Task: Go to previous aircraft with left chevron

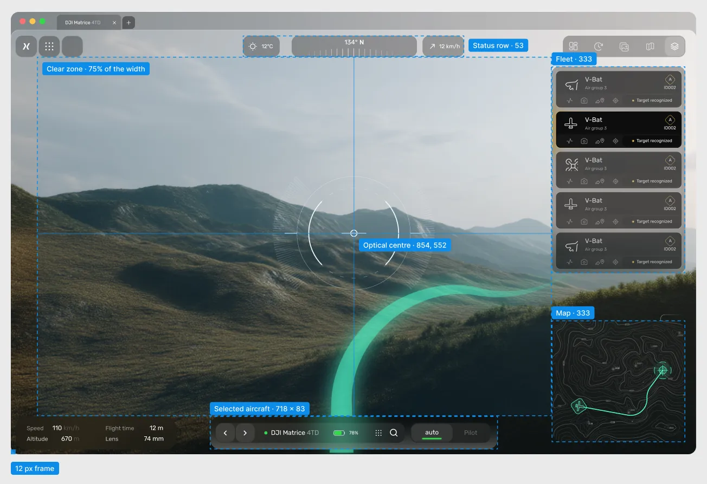Action: click(x=225, y=433)
